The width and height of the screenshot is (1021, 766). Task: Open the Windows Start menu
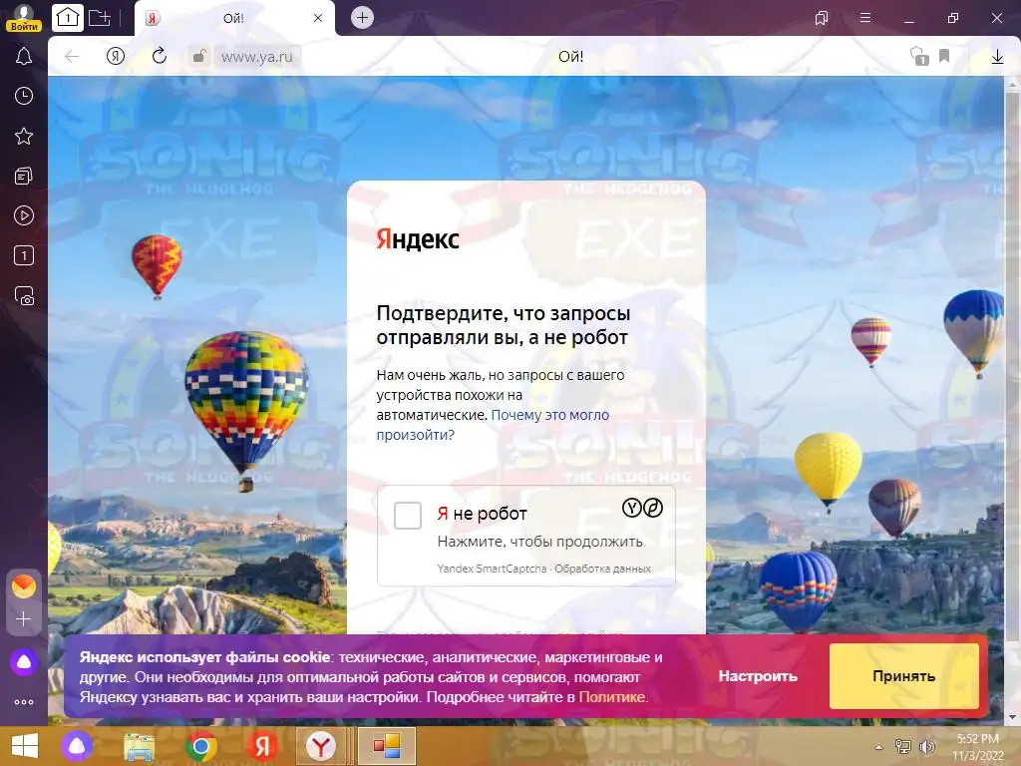click(x=25, y=746)
